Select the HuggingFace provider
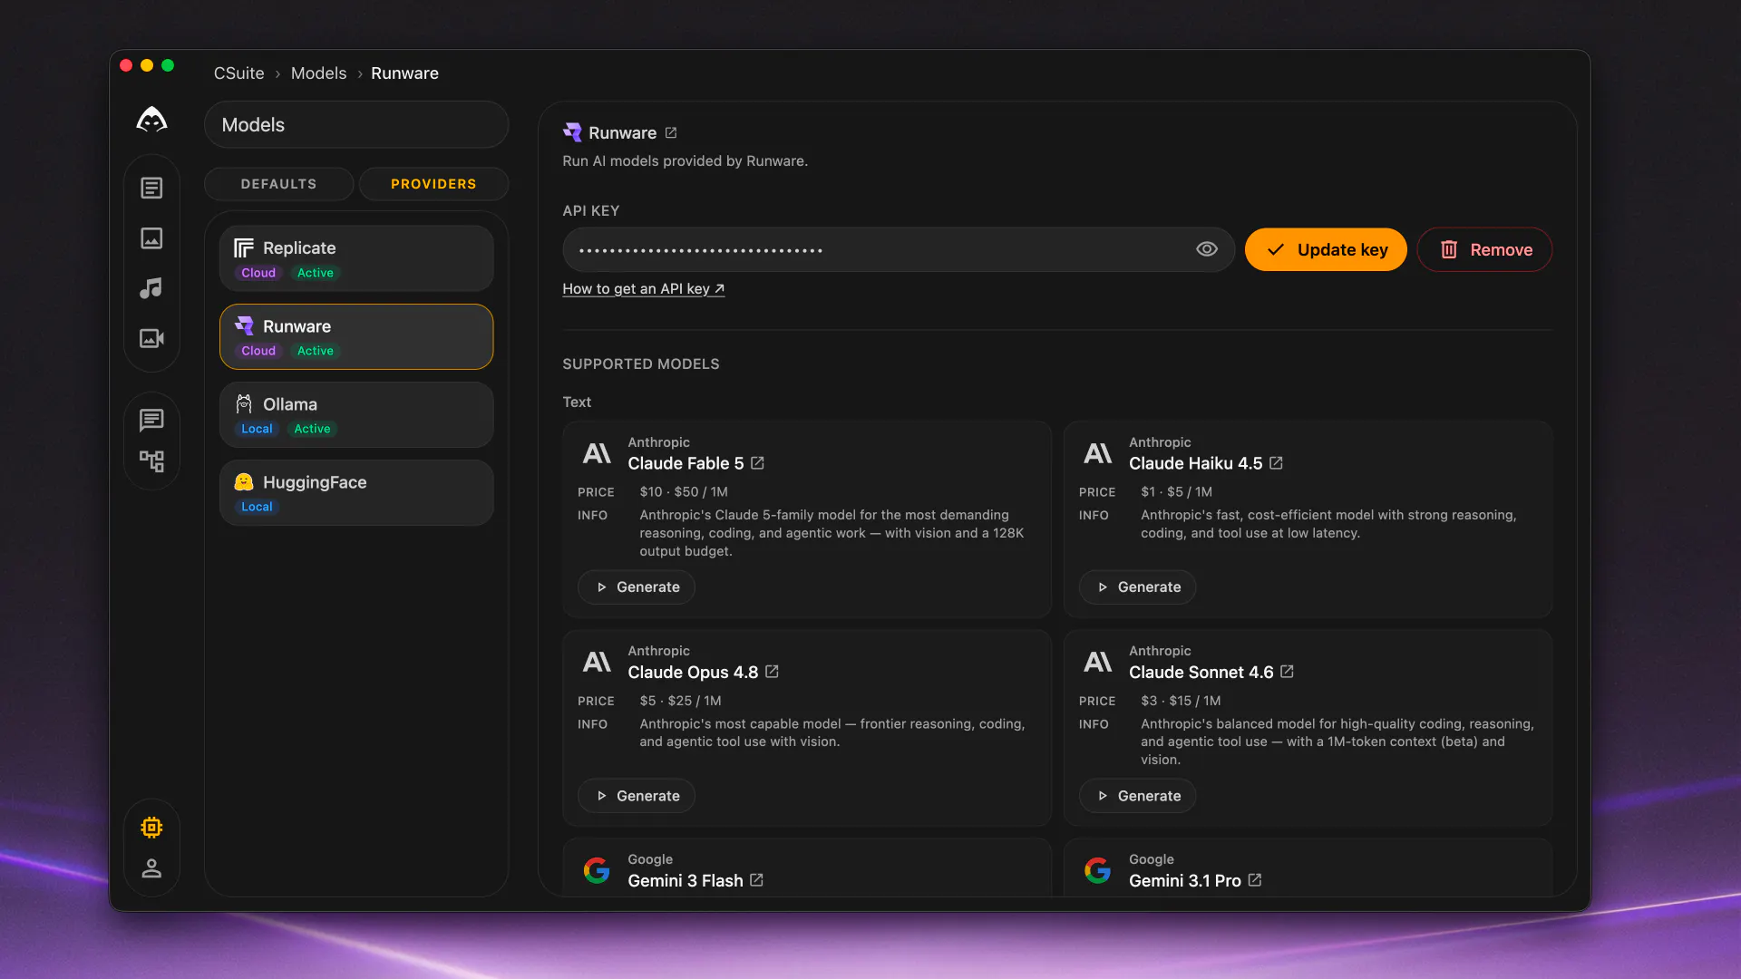 [356, 492]
